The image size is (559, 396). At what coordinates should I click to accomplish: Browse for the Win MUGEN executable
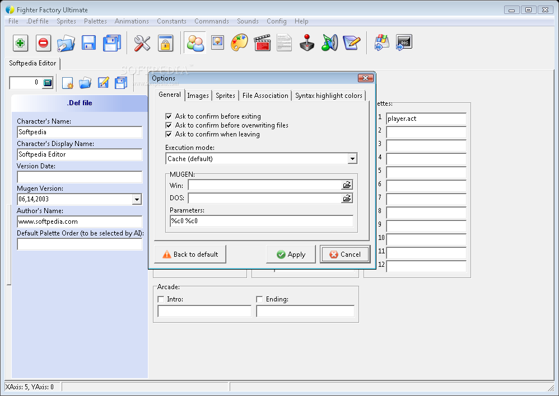click(347, 185)
